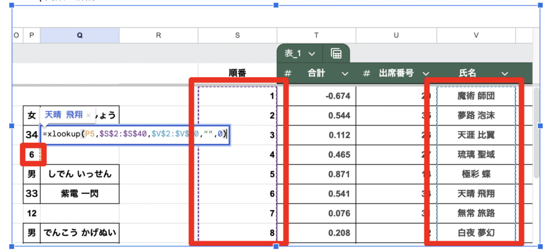Select the 魔術 師団 name cell

pos(476,96)
